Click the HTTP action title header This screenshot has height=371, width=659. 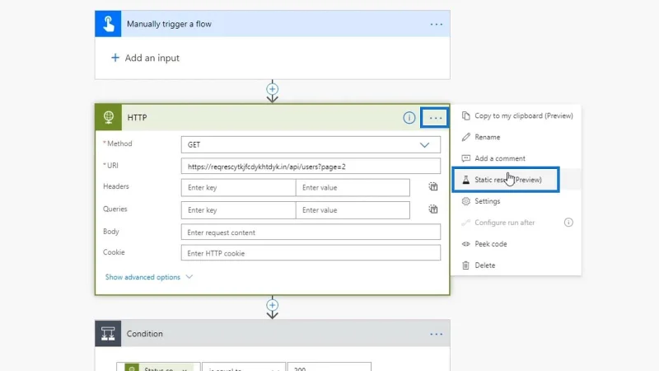pyautogui.click(x=137, y=118)
